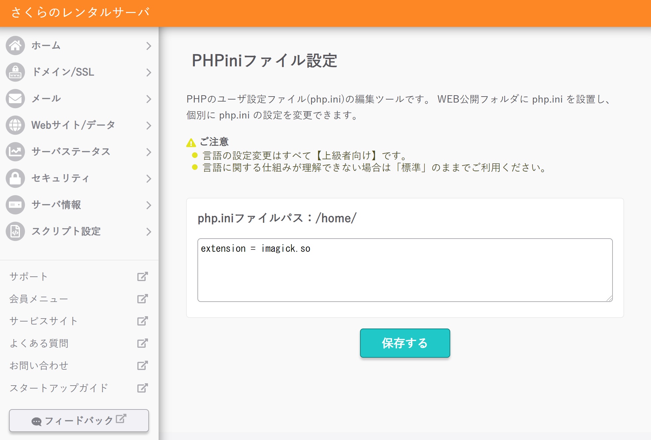Click the ご注意 caution heading

coord(214,142)
